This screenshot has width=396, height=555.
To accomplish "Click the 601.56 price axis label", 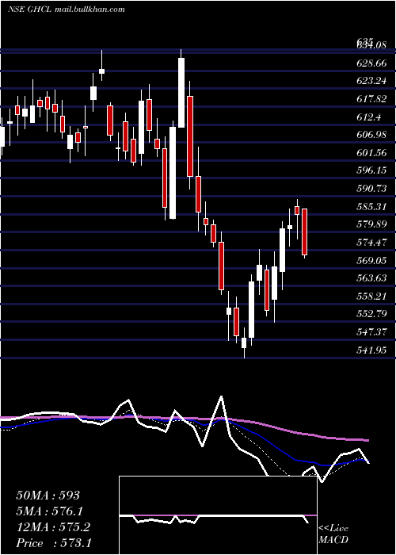I will coord(371,153).
